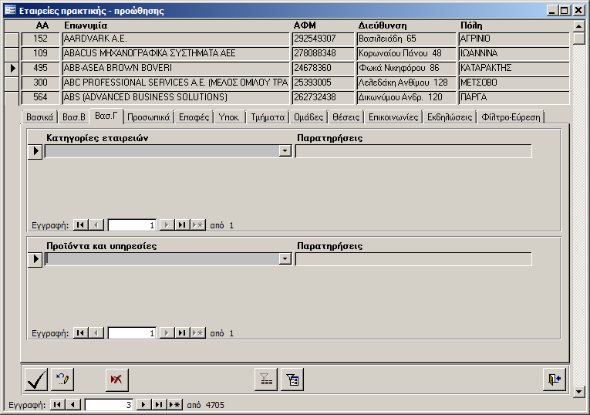Open the Προϊόντα και υπηρεσίες dropdown

(285, 259)
